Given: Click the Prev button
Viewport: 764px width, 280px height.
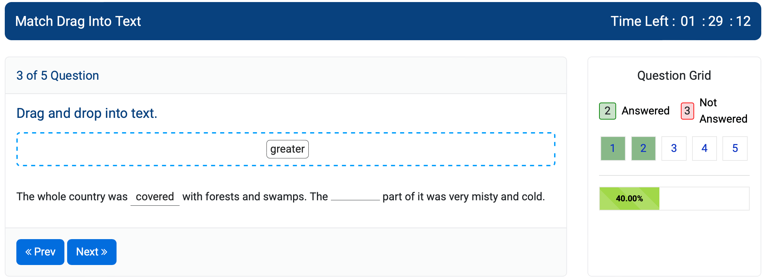Looking at the screenshot, I should click(40, 252).
